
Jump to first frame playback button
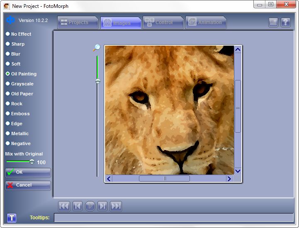(x=64, y=206)
